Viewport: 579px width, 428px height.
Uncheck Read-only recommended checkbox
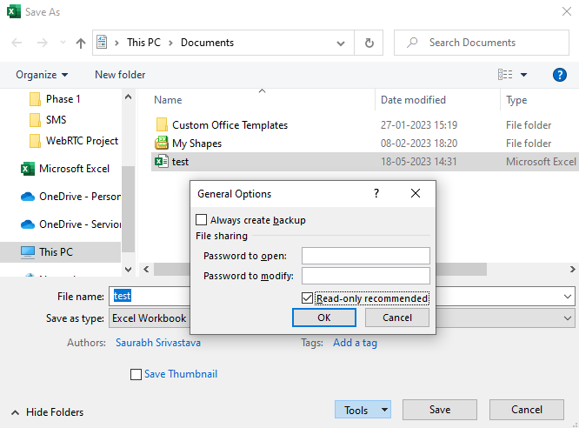pos(307,298)
